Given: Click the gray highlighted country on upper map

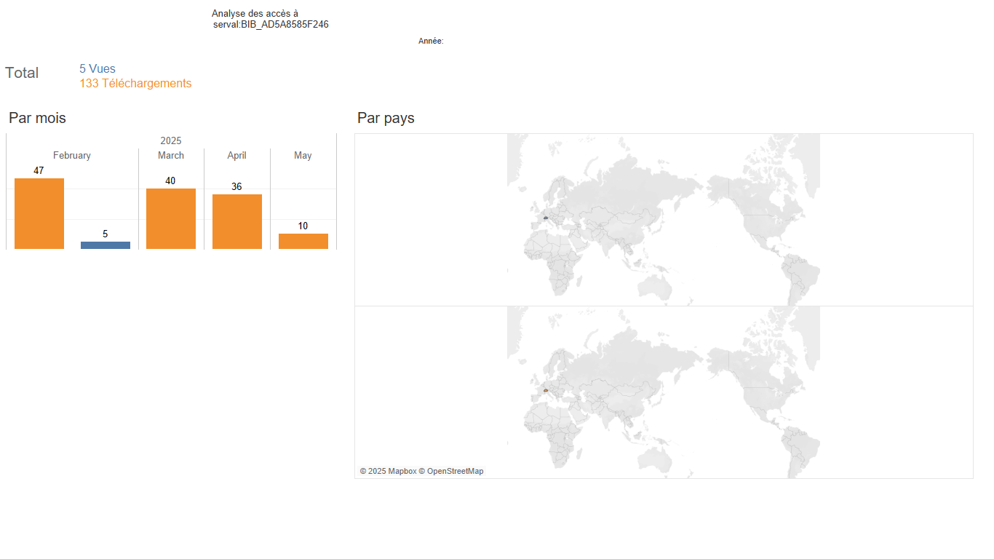Looking at the screenshot, I should pos(545,218).
